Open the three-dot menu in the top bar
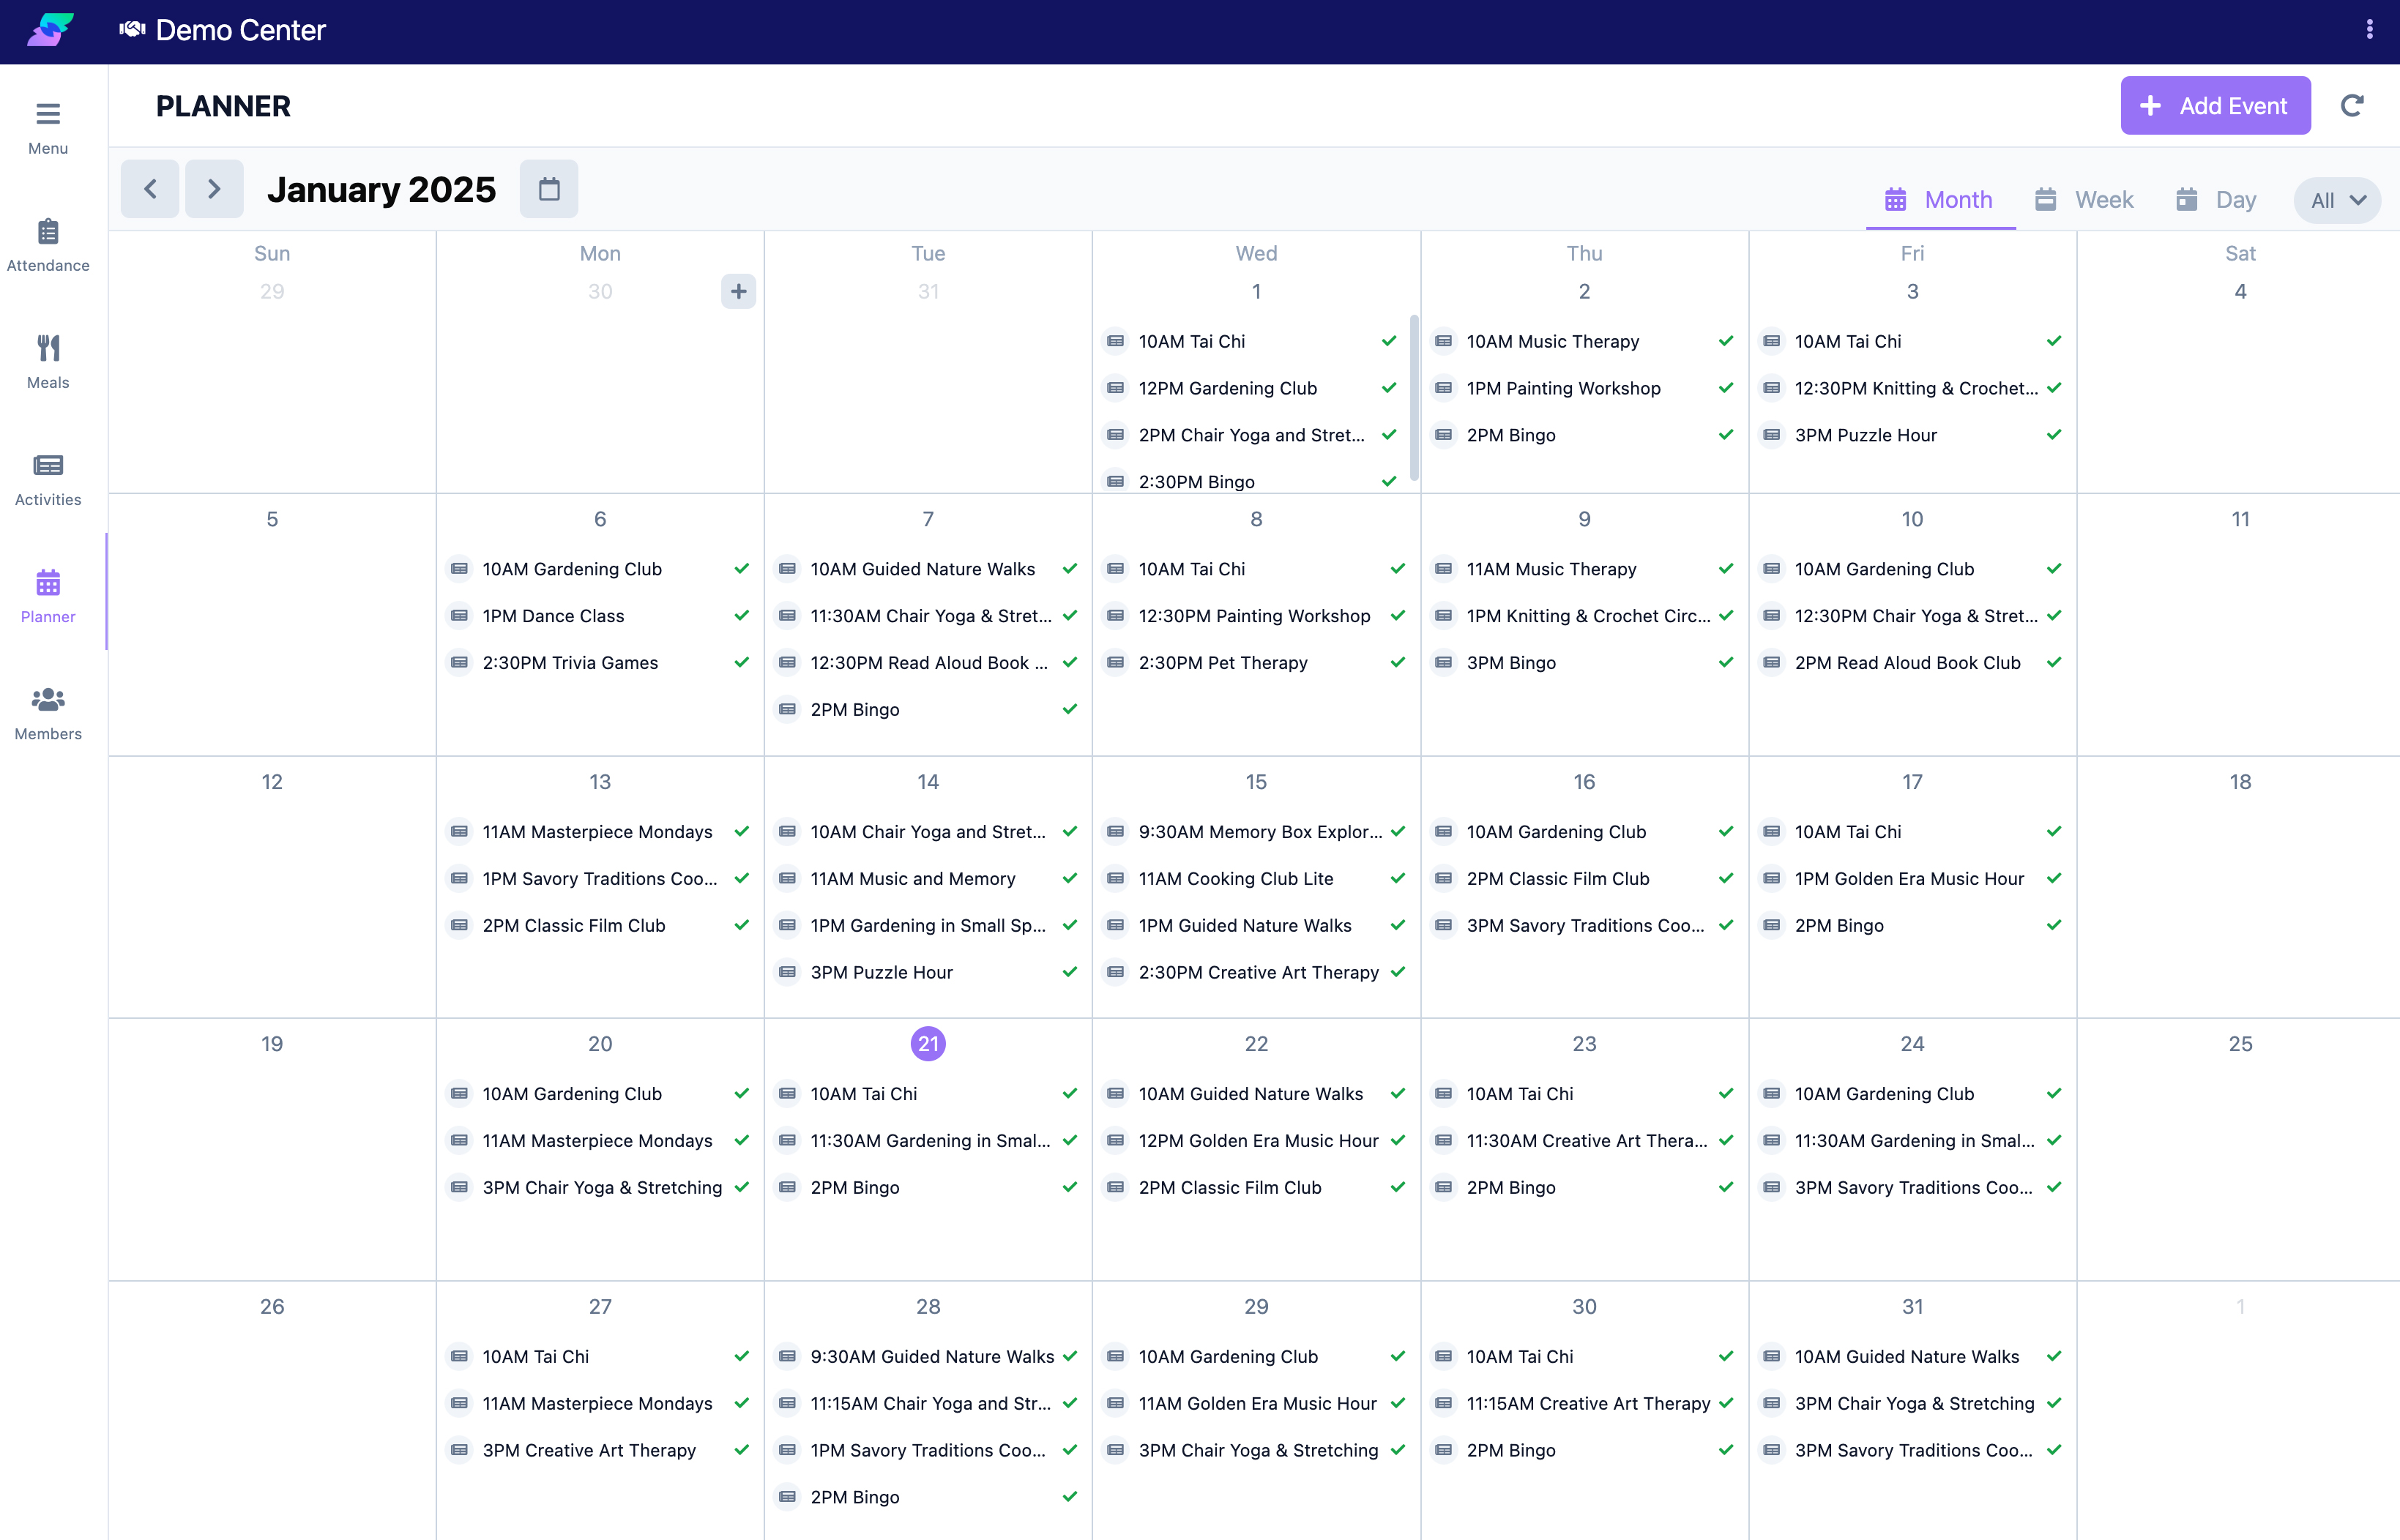The height and width of the screenshot is (1540, 2400). coord(2369,30)
